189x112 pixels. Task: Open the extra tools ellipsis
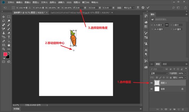pos(9,49)
